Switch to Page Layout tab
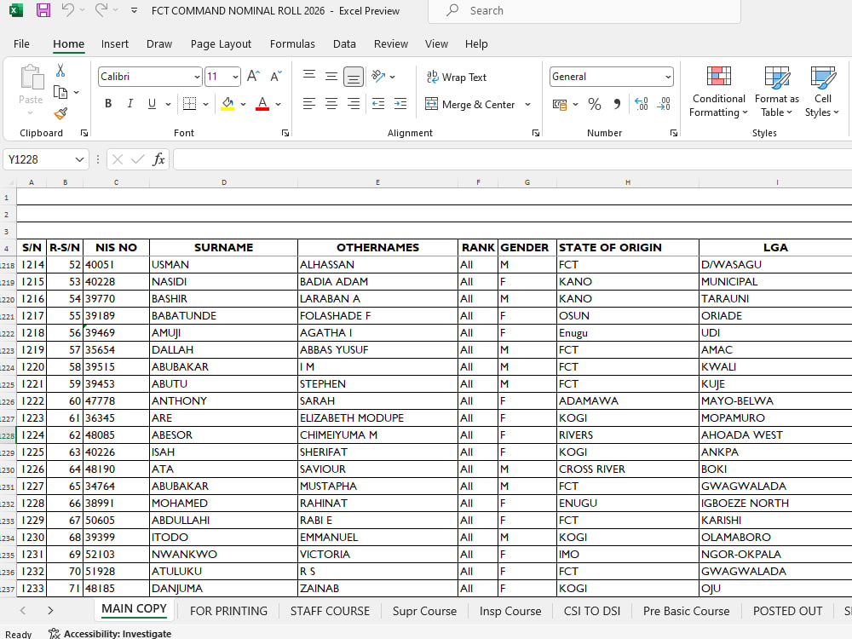This screenshot has width=852, height=639. (221, 44)
